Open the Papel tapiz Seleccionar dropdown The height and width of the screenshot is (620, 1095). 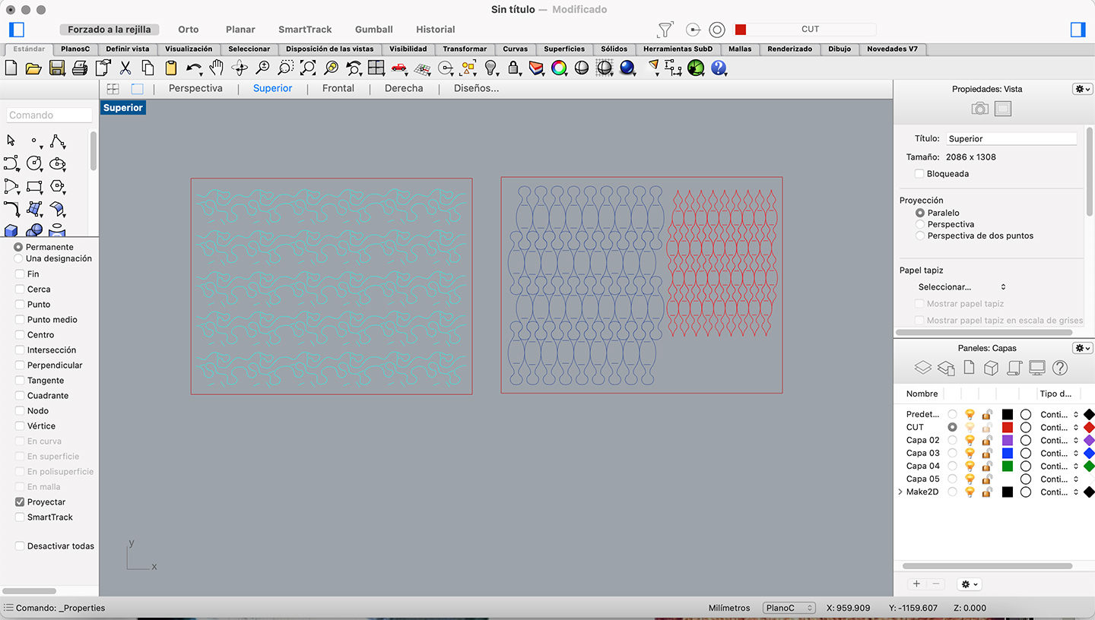962,287
